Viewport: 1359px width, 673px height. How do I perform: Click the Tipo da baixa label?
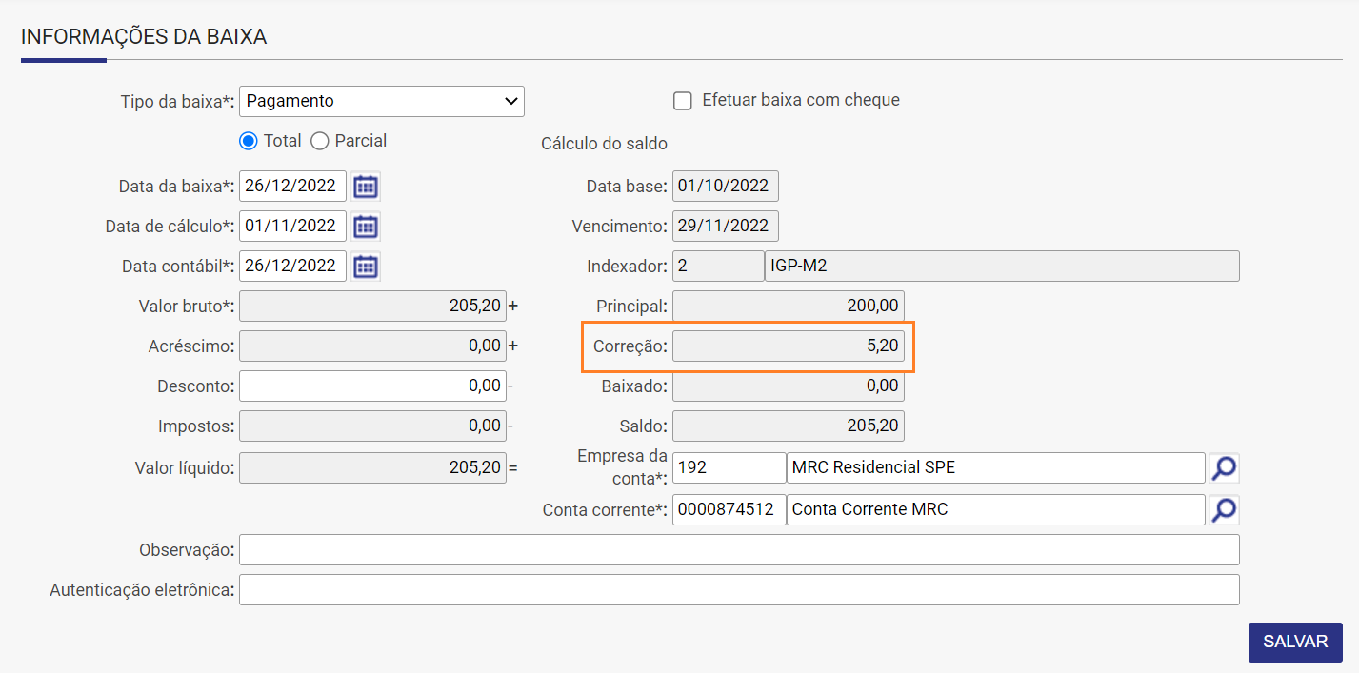click(x=177, y=102)
